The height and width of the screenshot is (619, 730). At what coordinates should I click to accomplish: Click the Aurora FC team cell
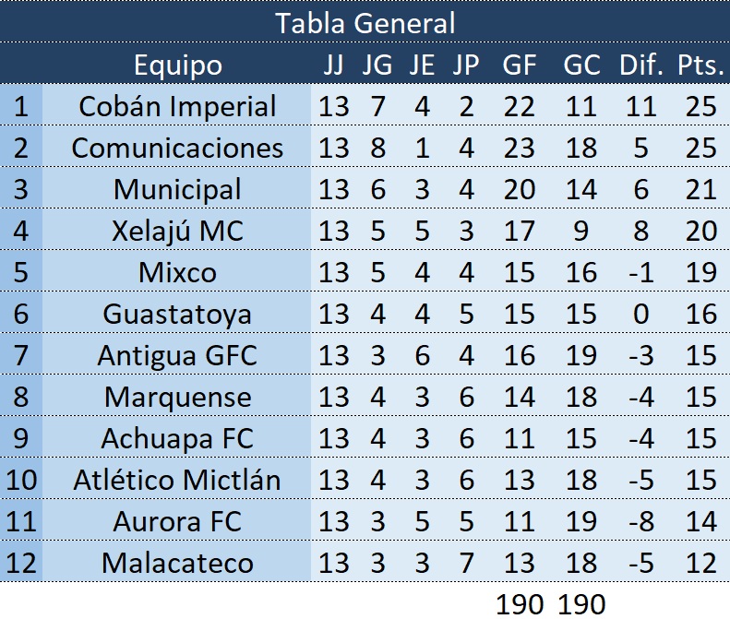[x=177, y=521]
